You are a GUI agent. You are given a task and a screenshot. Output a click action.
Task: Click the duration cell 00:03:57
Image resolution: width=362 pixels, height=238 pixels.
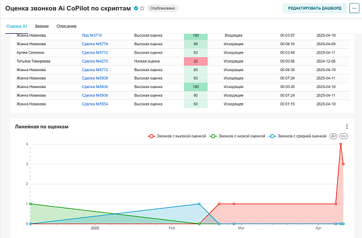point(287,36)
